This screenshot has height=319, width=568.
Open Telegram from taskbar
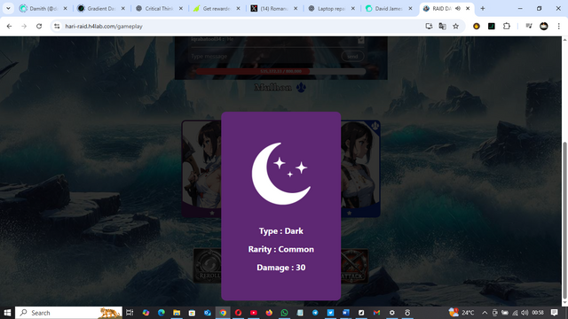point(315,313)
